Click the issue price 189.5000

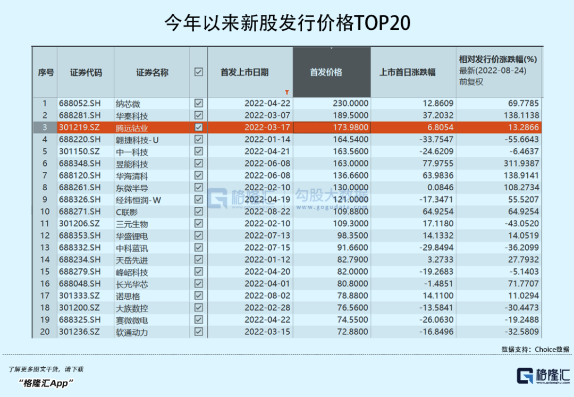[350, 115]
